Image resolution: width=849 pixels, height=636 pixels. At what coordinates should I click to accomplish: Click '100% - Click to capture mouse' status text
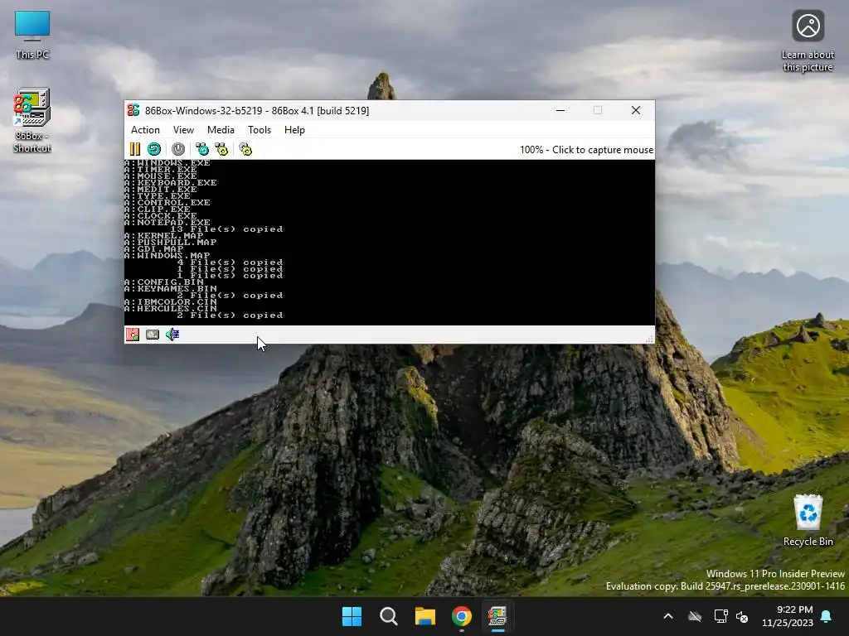(586, 150)
